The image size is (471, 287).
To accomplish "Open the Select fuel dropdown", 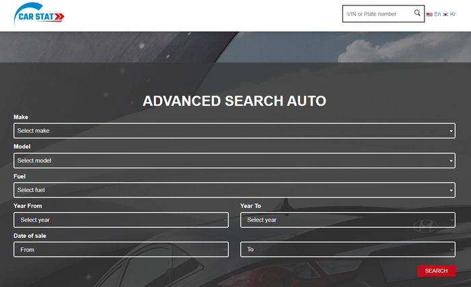I will click(x=234, y=190).
